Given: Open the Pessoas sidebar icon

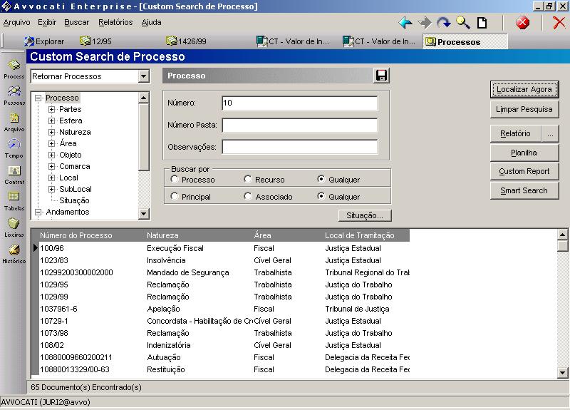Looking at the screenshot, I should [14, 96].
